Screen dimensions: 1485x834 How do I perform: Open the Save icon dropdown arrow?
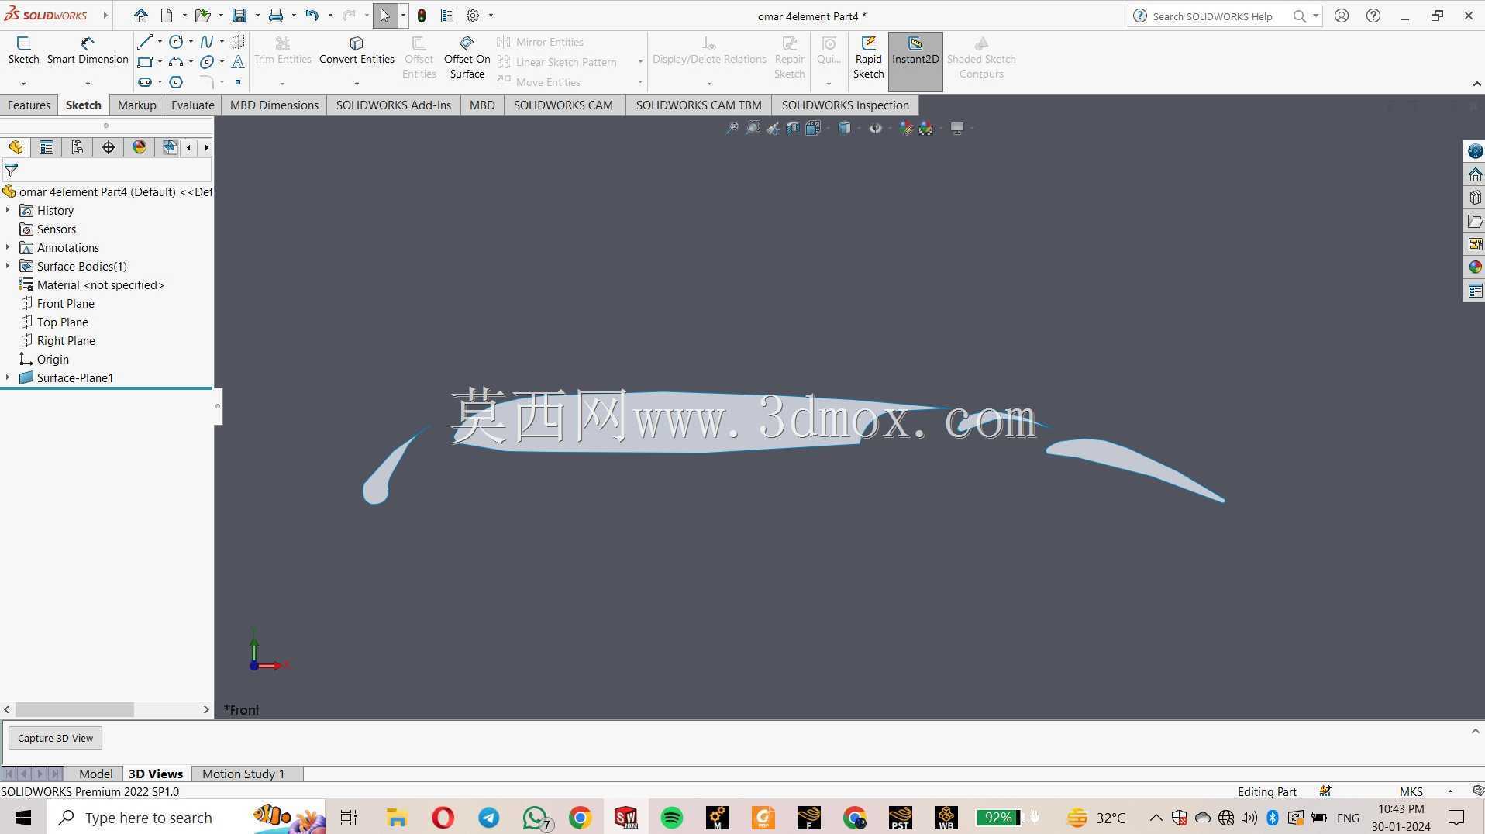coord(257,16)
